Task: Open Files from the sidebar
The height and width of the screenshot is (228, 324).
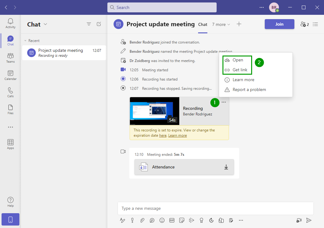Action: [x=10, y=109]
